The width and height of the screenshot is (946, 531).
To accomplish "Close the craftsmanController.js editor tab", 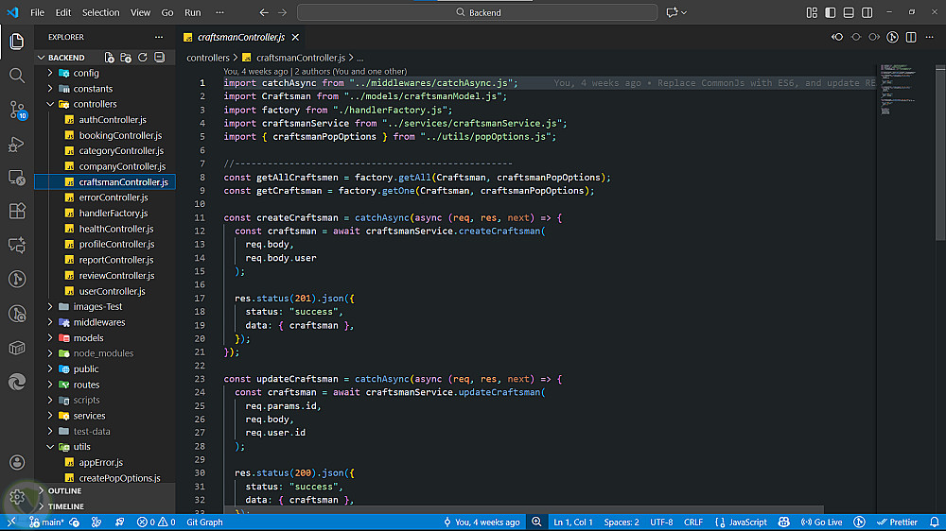I will pyautogui.click(x=295, y=37).
